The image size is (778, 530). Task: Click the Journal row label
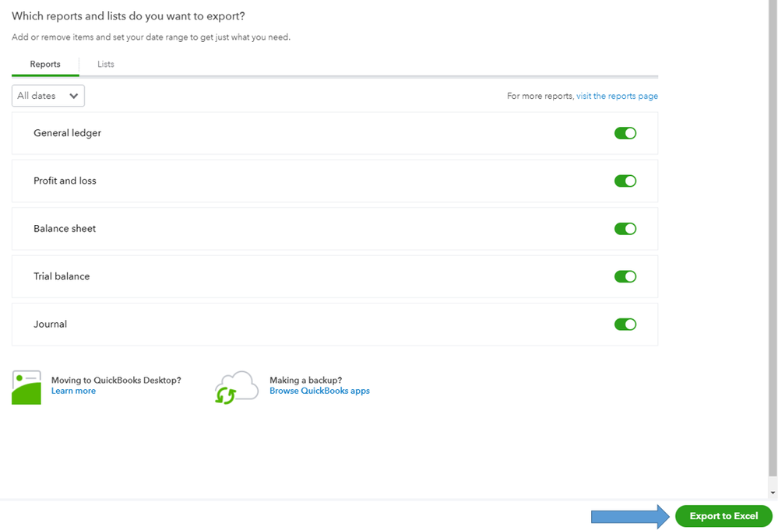pyautogui.click(x=50, y=325)
